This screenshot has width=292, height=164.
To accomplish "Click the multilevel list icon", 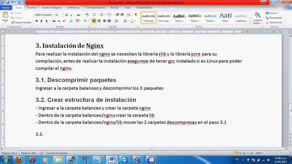I will [109, 15].
